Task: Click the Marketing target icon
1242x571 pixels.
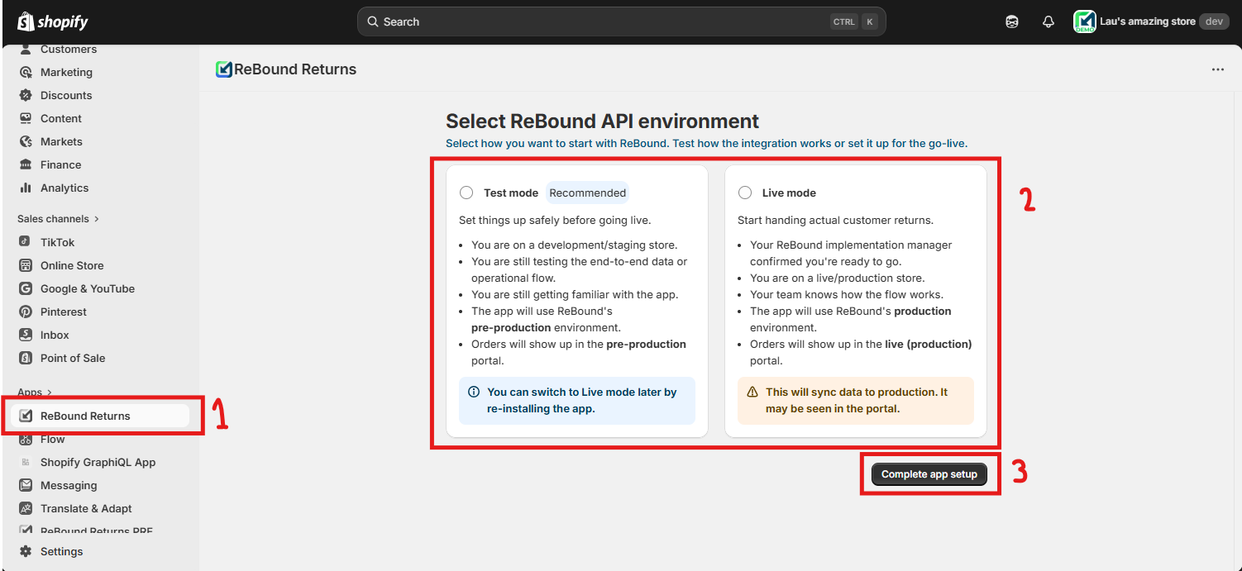Action: click(26, 72)
